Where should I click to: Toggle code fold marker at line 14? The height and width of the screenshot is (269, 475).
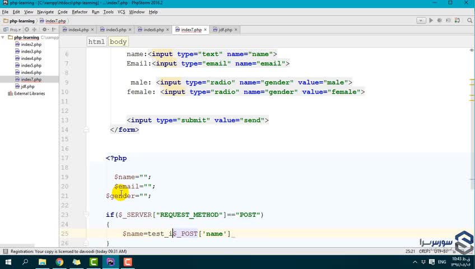86,129
